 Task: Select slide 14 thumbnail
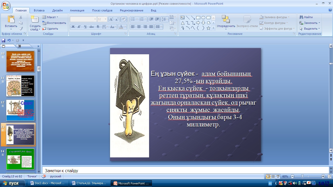pos(20,159)
